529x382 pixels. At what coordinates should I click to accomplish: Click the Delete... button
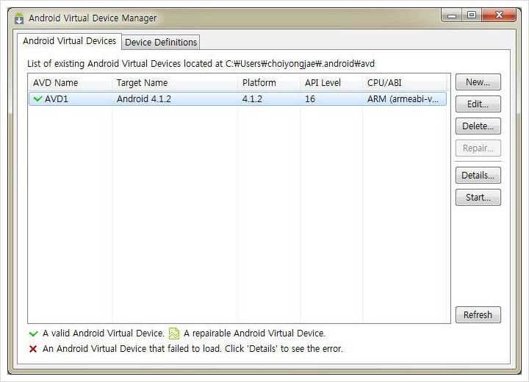pyautogui.click(x=478, y=126)
